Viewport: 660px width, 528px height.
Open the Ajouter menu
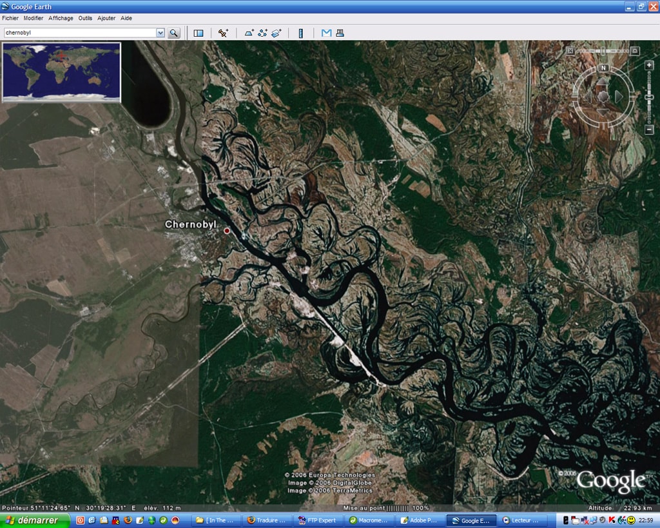coord(106,18)
